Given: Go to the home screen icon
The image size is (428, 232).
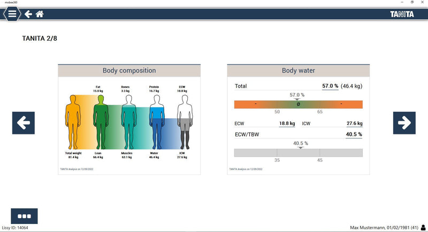Looking at the screenshot, I should pyautogui.click(x=40, y=14).
